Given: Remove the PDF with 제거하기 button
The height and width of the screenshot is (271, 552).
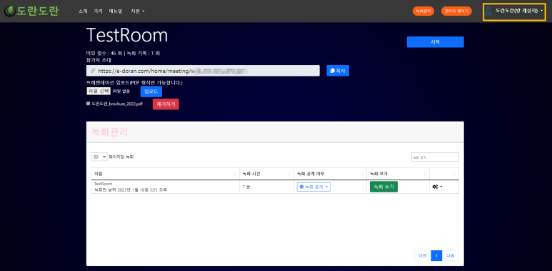Looking at the screenshot, I should click(166, 104).
